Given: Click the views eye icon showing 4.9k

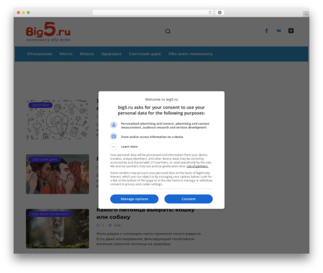Looking at the screenshot, I should coord(110,225).
